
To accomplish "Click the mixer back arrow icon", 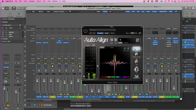I will (29, 12).
